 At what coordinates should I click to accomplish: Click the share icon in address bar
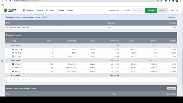click(158, 1)
